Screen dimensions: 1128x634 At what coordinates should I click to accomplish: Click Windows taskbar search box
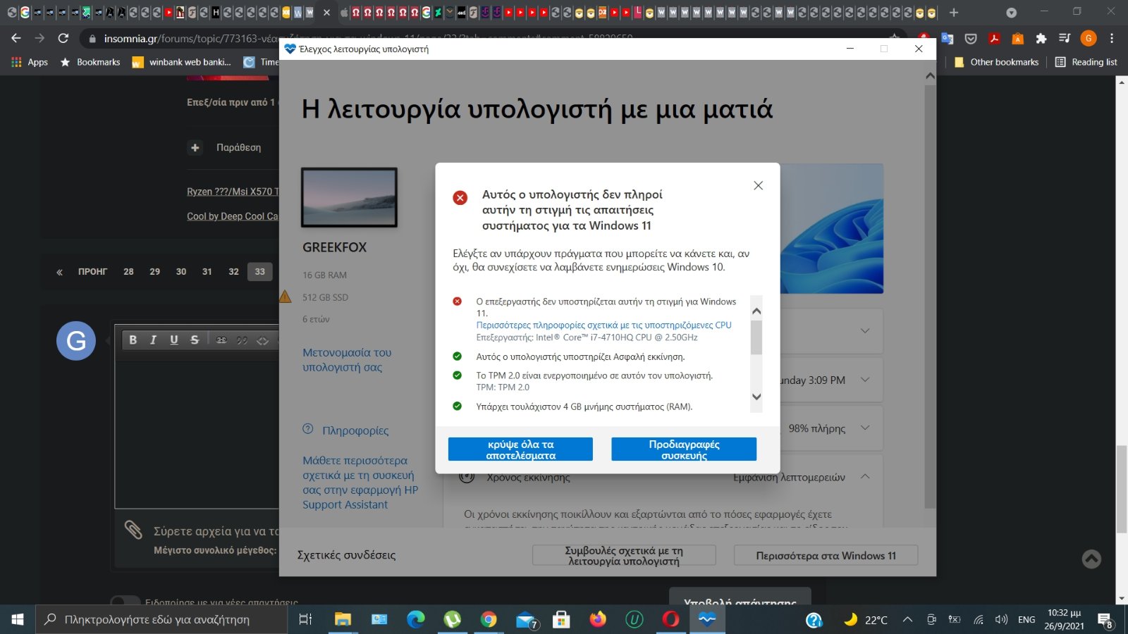click(161, 619)
